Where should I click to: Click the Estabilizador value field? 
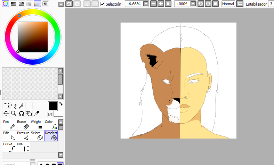pyautogui.click(x=271, y=4)
